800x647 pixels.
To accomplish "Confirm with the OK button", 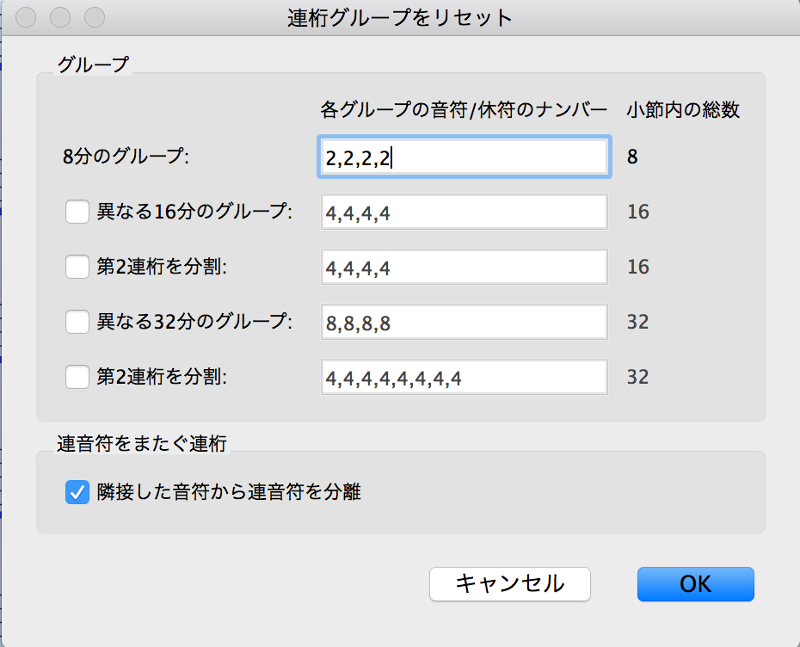I will [695, 583].
